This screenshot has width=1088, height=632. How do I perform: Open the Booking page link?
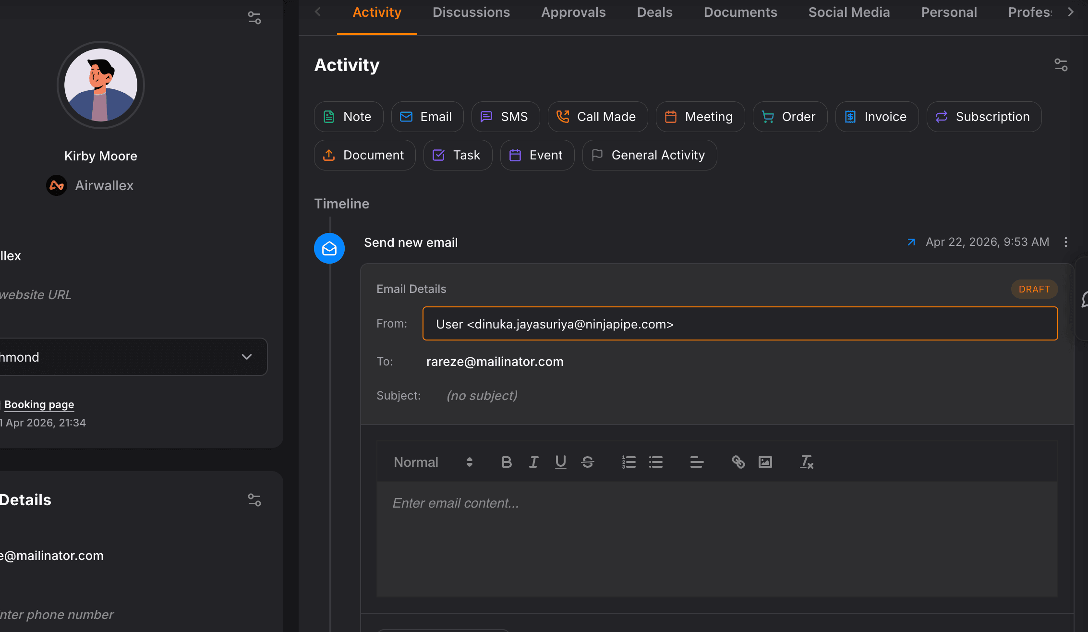(39, 404)
